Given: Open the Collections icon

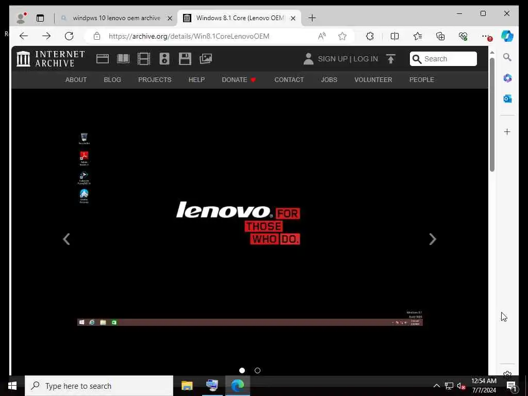Looking at the screenshot, I should tap(440, 36).
